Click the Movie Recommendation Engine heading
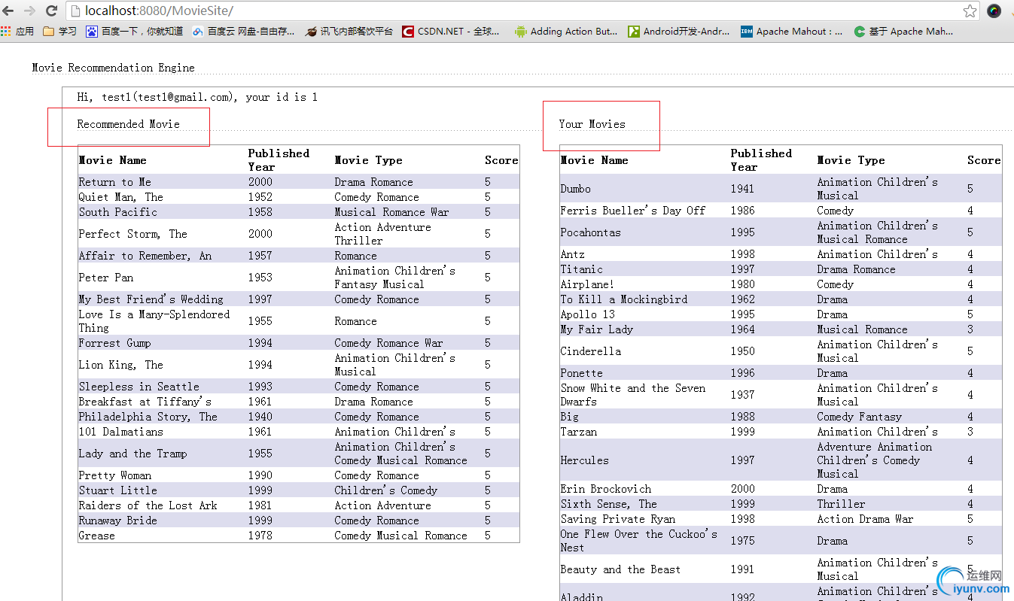Viewport: 1014px width, 601px height. (113, 68)
